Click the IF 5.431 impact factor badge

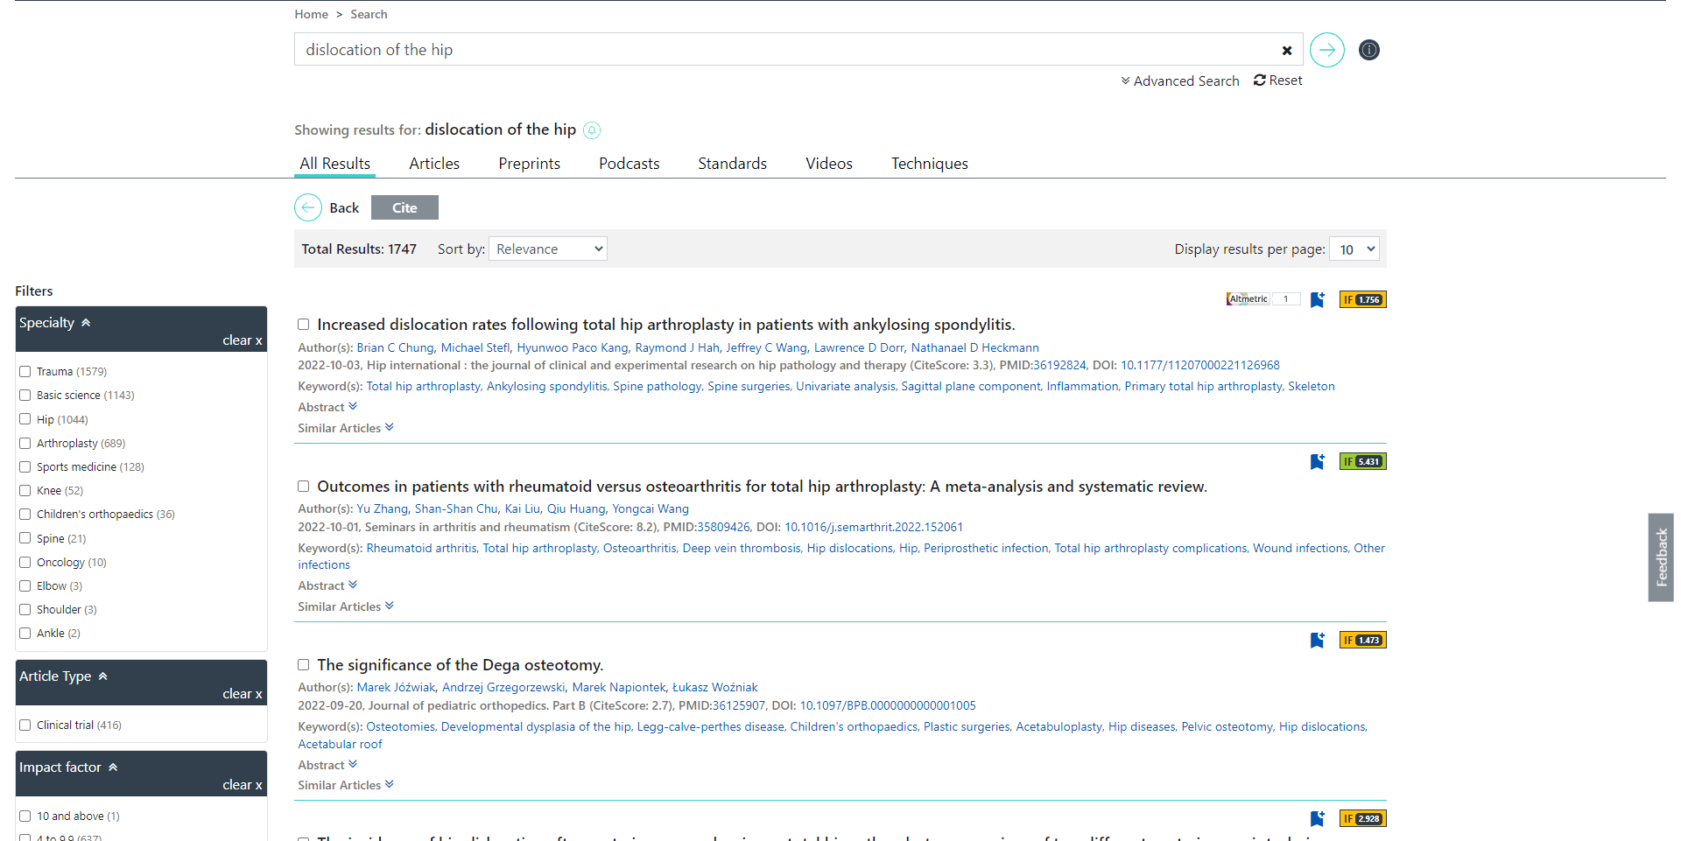click(x=1362, y=461)
